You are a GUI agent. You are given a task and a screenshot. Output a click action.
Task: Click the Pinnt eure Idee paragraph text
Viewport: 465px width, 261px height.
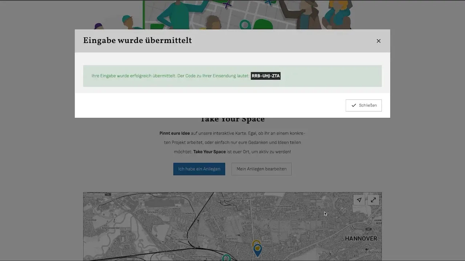(232, 142)
